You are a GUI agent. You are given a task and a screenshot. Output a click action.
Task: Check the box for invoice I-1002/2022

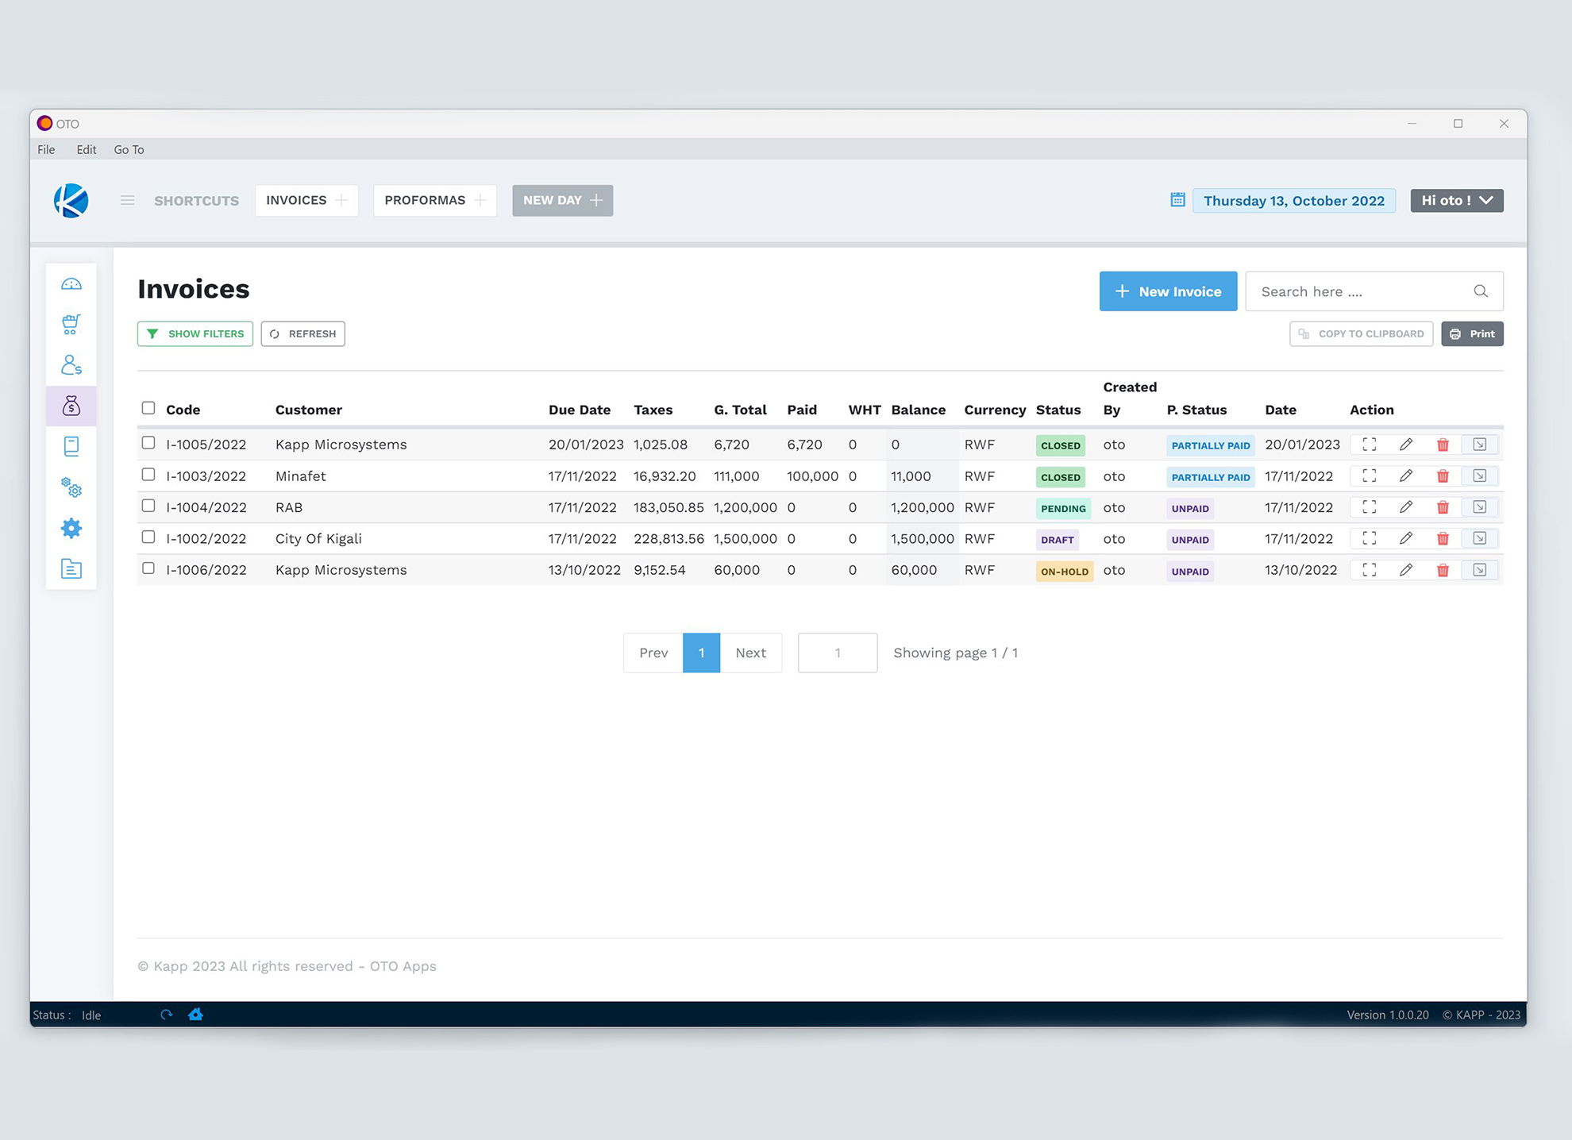148,537
